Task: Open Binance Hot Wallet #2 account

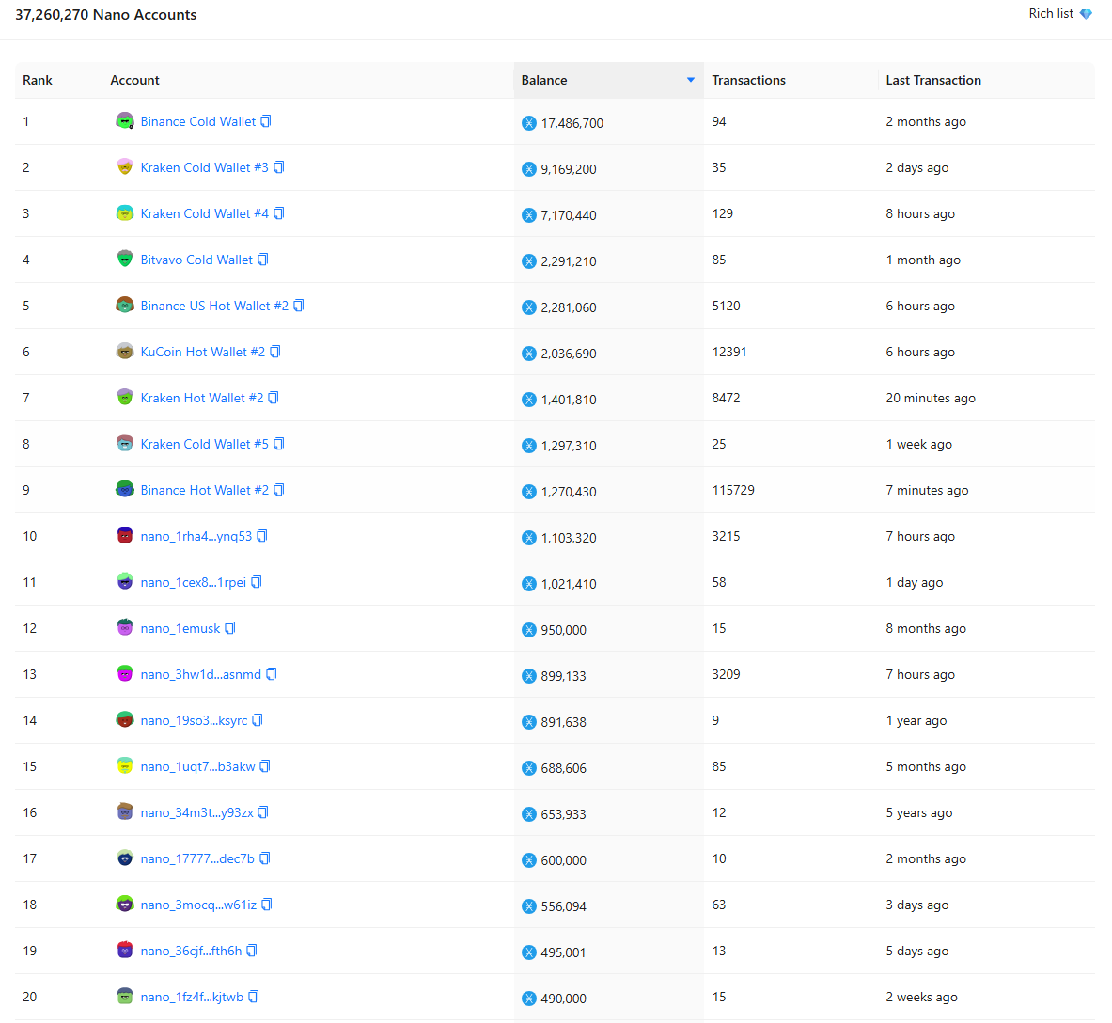Action: tap(204, 490)
